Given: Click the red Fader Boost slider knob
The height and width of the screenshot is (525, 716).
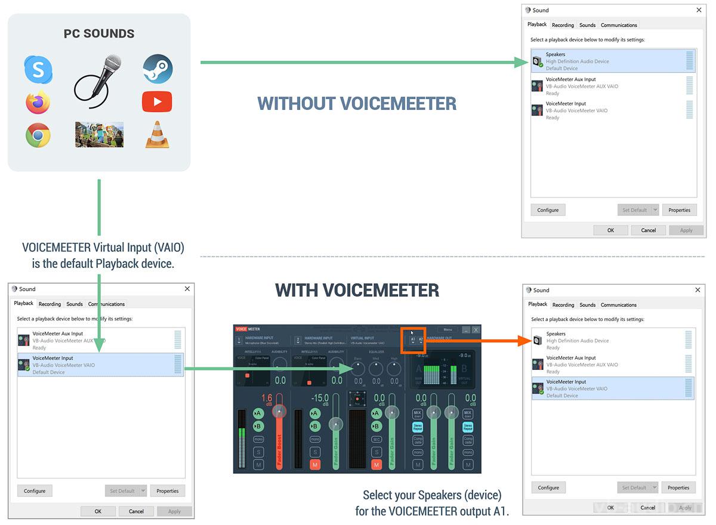Looking at the screenshot, I should pyautogui.click(x=280, y=411).
